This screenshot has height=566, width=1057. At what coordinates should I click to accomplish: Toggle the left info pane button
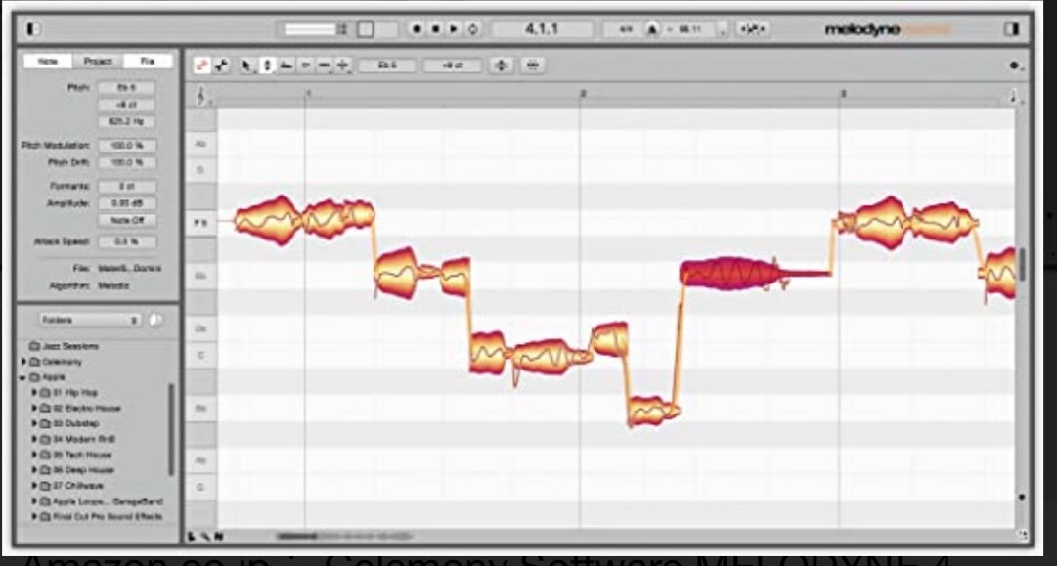33,29
